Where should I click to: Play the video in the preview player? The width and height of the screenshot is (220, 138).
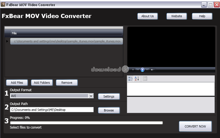[x=142, y=70]
